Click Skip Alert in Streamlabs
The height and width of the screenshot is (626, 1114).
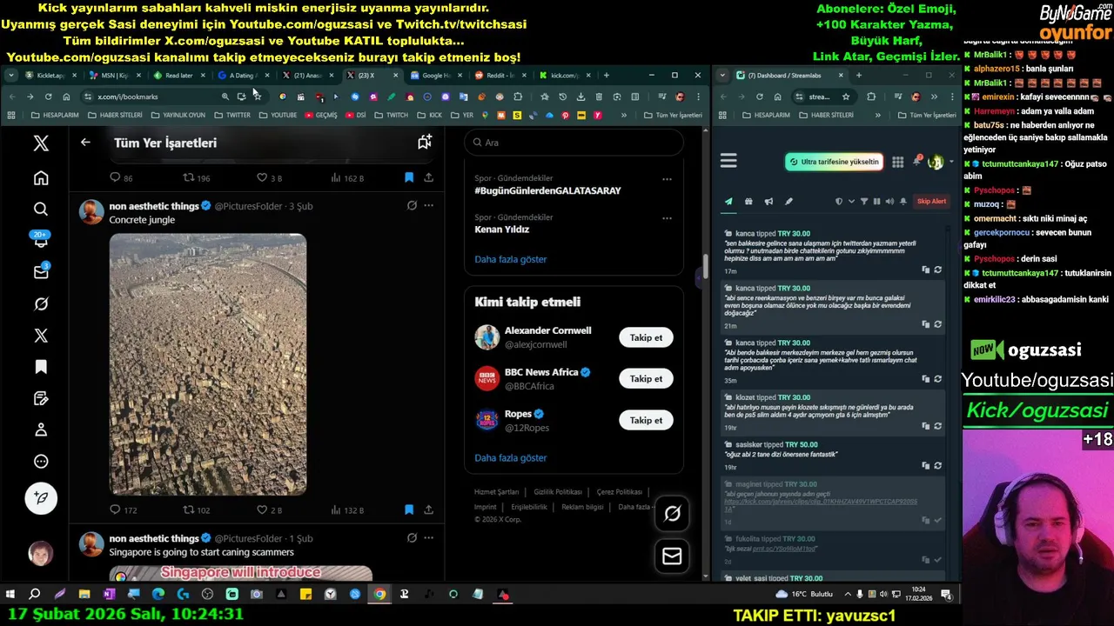point(931,202)
